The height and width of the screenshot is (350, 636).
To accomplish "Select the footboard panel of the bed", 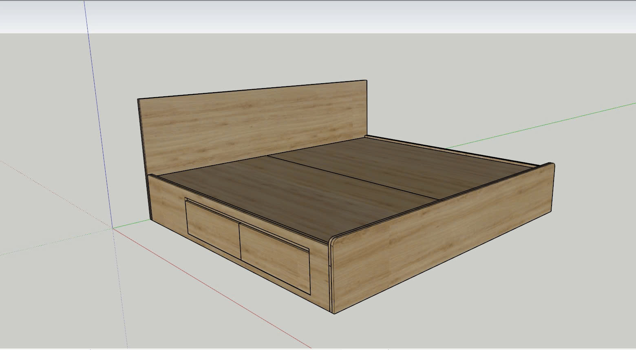I will tap(440, 237).
